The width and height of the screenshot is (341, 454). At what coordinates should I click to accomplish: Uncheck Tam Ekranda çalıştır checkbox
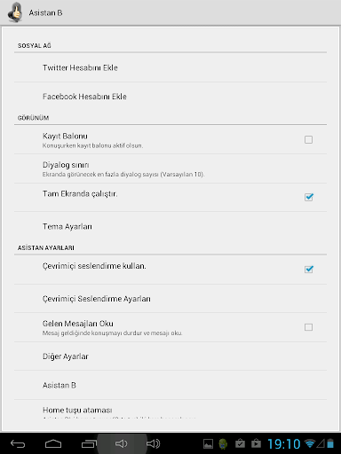(x=308, y=197)
